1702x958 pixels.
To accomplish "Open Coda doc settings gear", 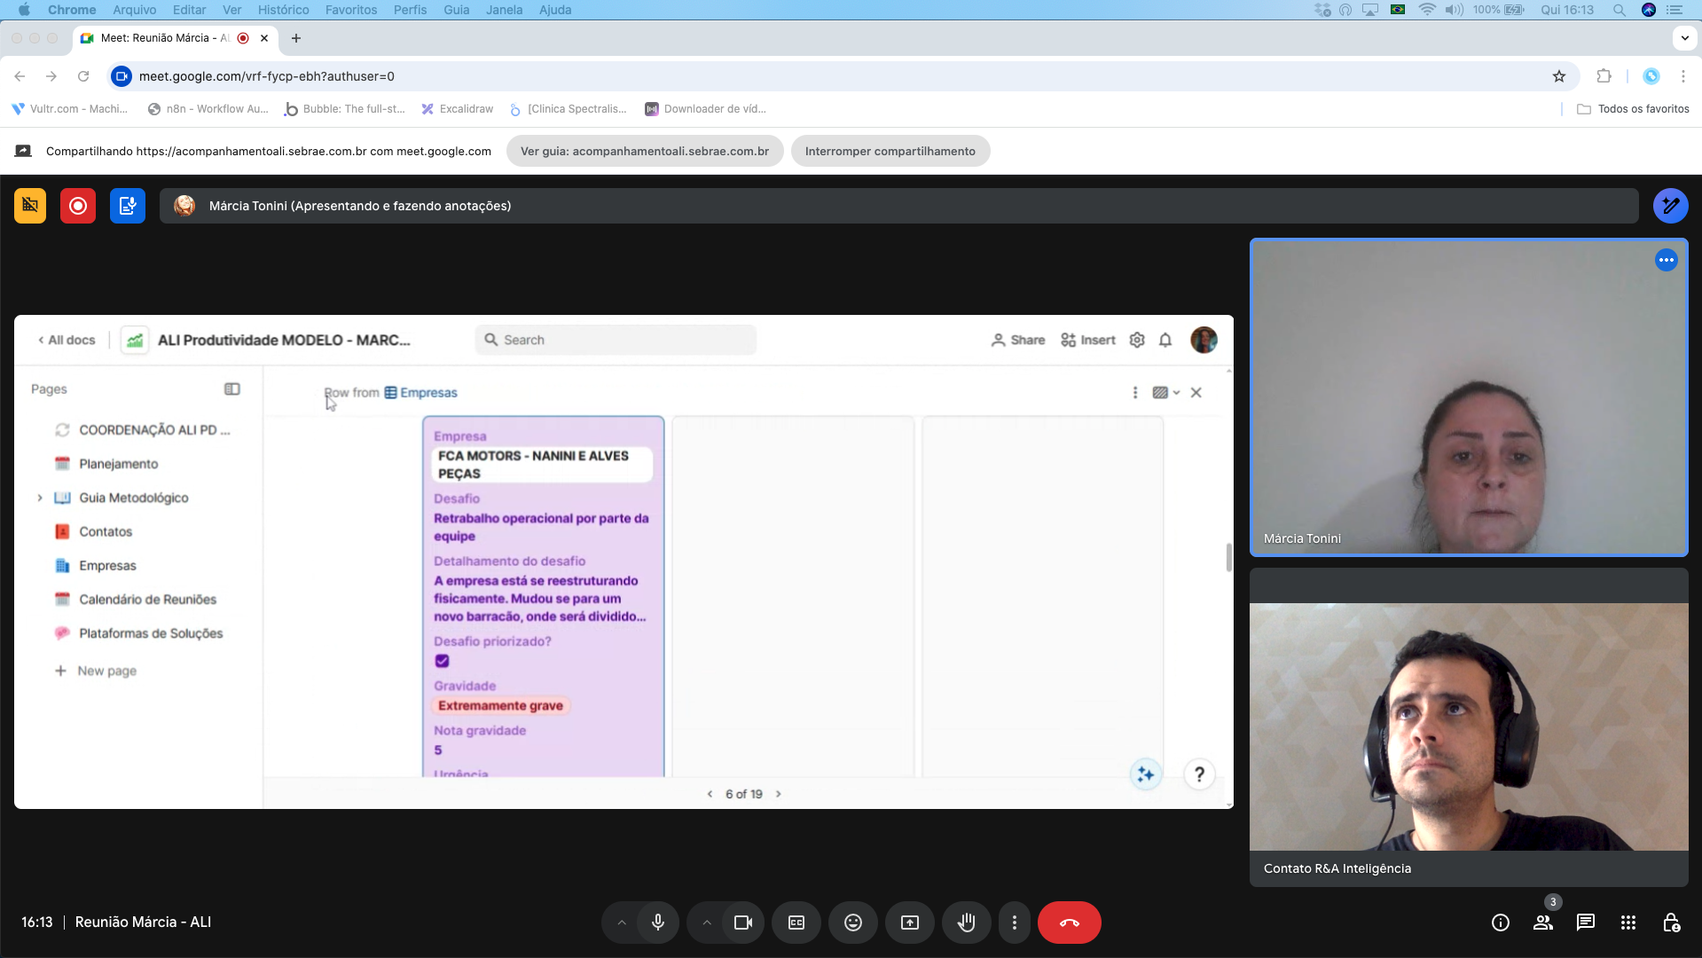I will point(1137,340).
